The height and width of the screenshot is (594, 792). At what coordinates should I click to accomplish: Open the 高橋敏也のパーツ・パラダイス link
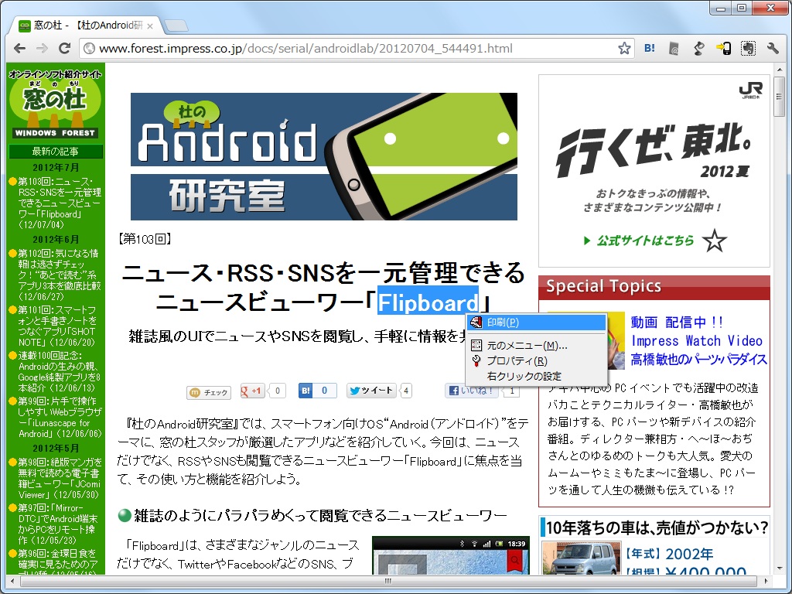point(698,360)
